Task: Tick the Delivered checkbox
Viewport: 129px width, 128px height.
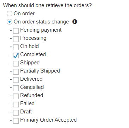Action: [x=16, y=80]
